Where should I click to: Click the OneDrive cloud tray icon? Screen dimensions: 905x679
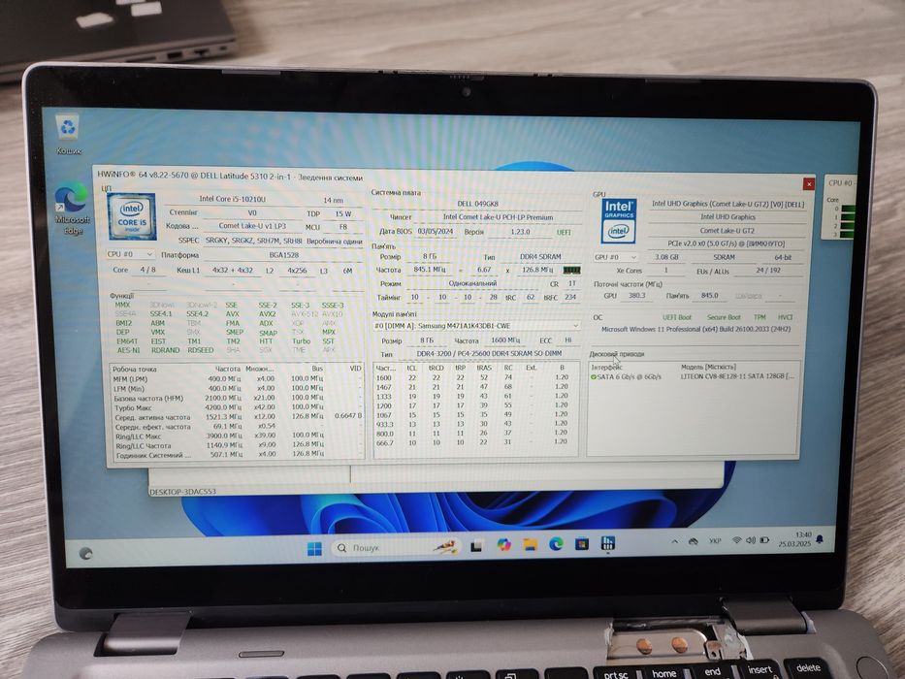point(694,541)
